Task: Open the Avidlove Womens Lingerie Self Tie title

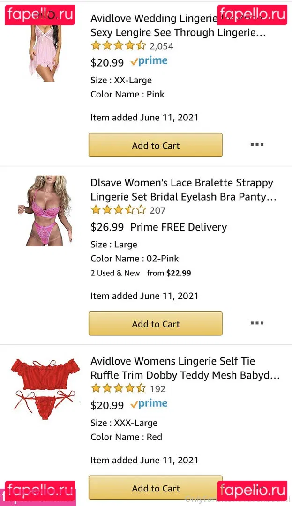Action: [185, 368]
